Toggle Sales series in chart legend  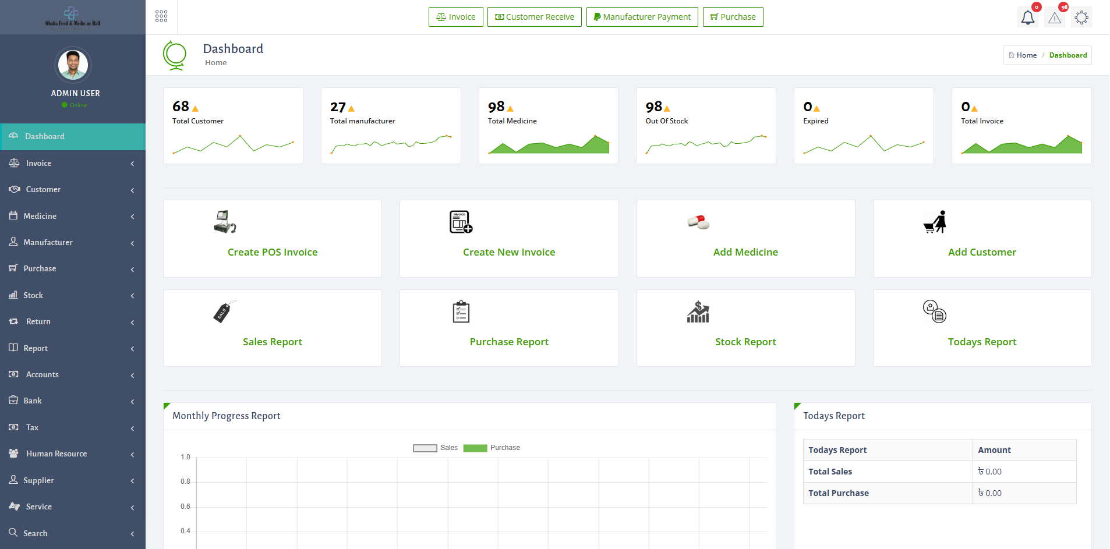pyautogui.click(x=435, y=448)
